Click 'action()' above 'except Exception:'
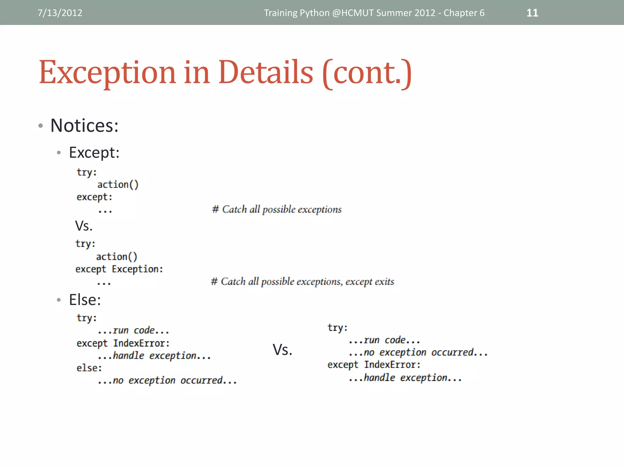This screenshot has width=624, height=468. click(x=117, y=257)
